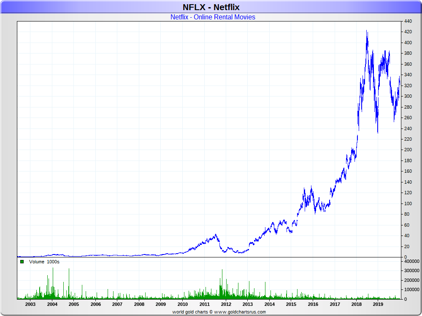Click the 100 price axis value

[x=408, y=204]
